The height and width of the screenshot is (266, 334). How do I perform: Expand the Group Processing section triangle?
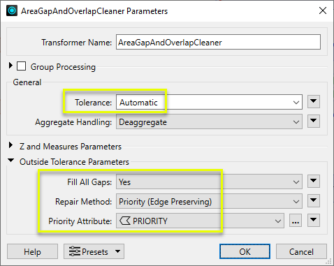[x=10, y=66]
